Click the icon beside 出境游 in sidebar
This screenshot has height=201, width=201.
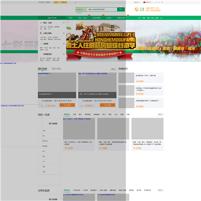click(41, 44)
